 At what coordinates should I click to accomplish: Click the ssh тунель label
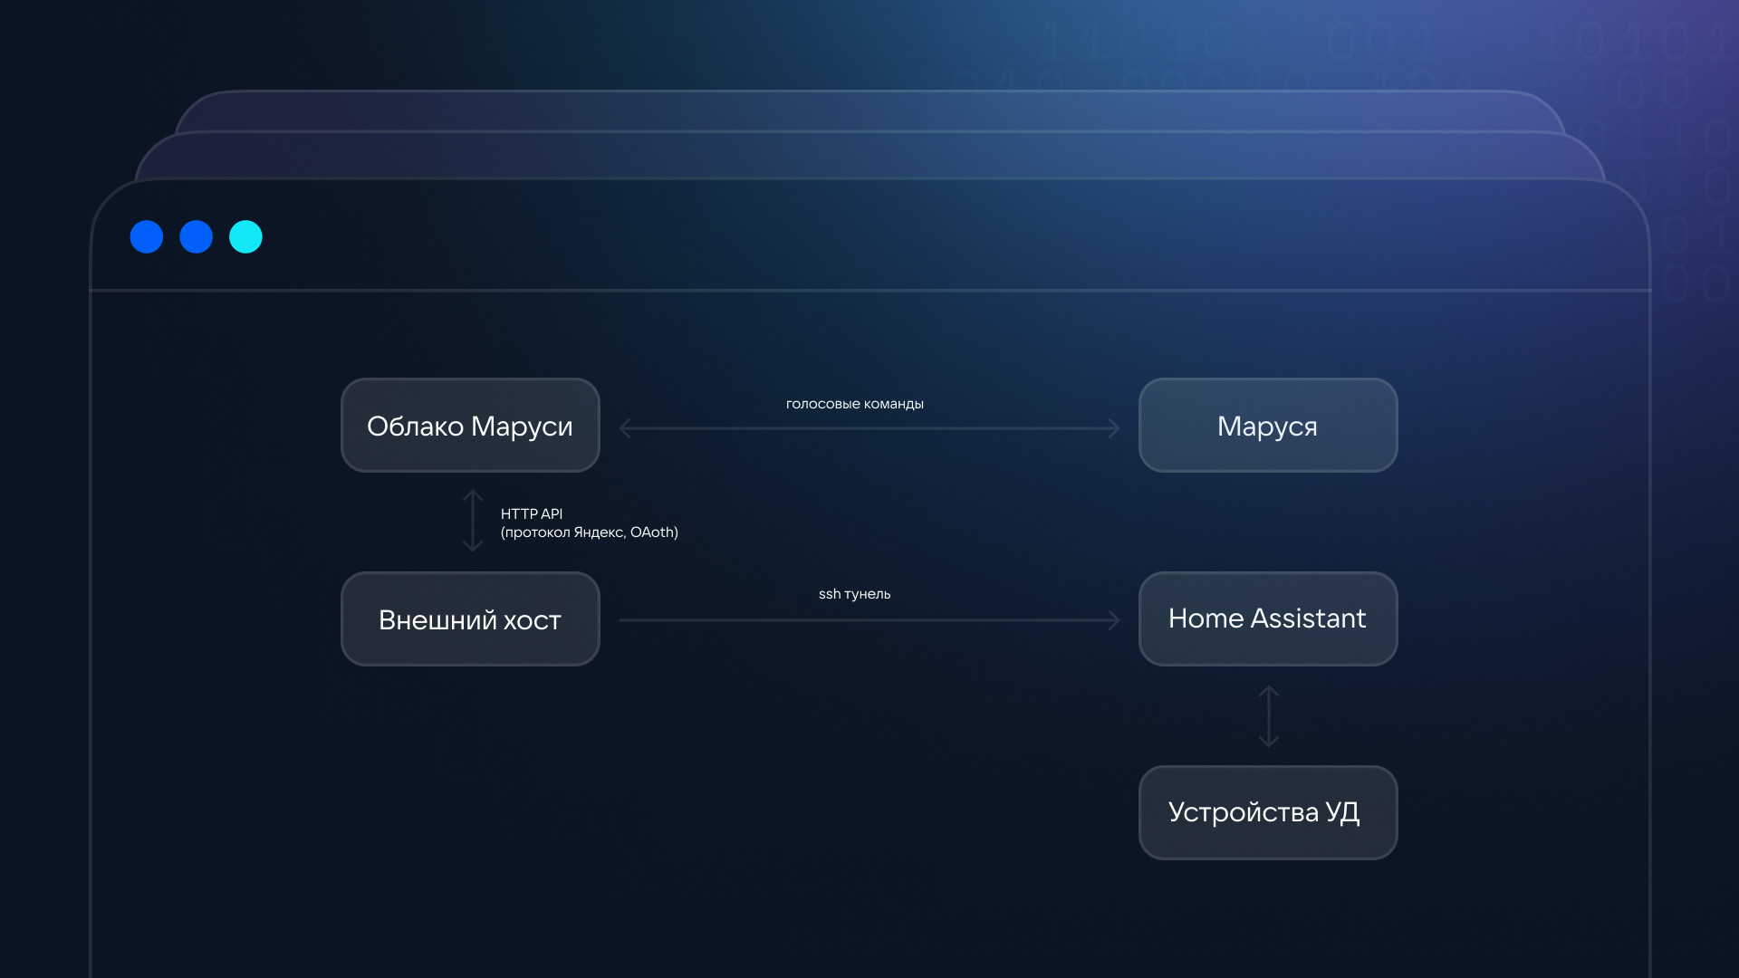click(x=854, y=594)
